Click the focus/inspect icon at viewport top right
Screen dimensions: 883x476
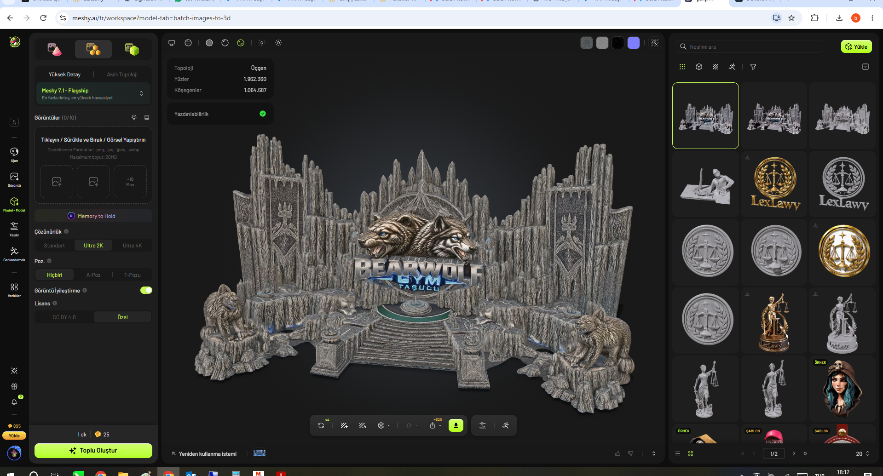(655, 43)
